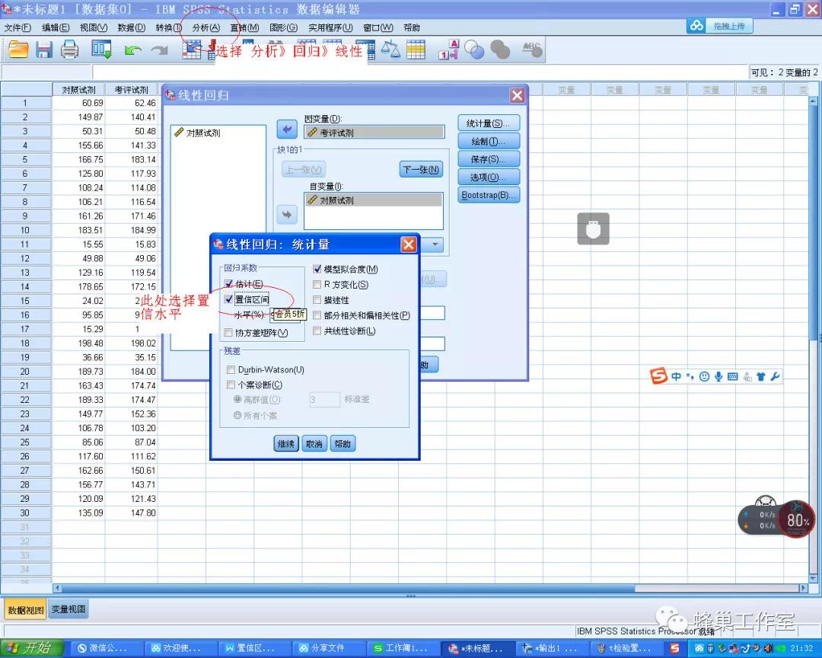Enable the R 方变化(S) checkbox
Image resolution: width=822 pixels, height=658 pixels.
[317, 285]
